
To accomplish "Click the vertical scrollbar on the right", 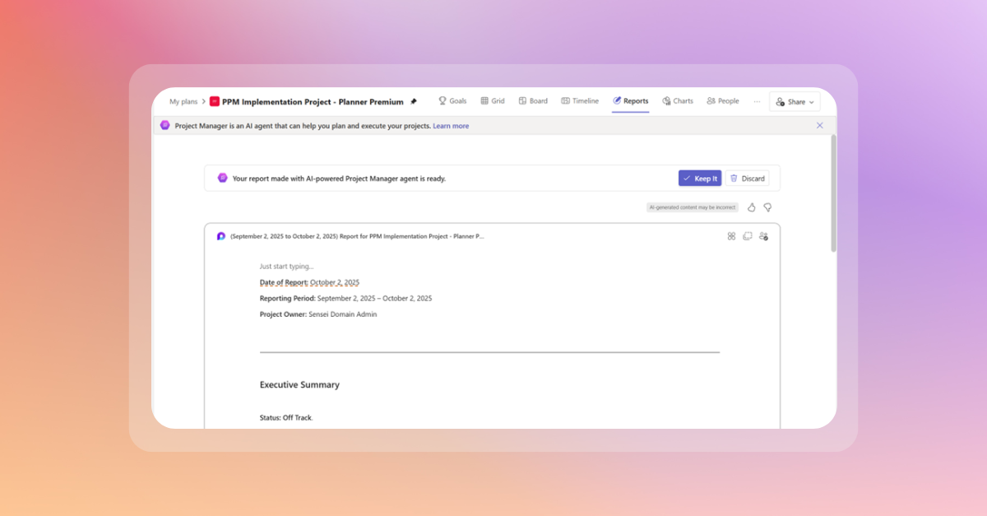I will (x=832, y=193).
